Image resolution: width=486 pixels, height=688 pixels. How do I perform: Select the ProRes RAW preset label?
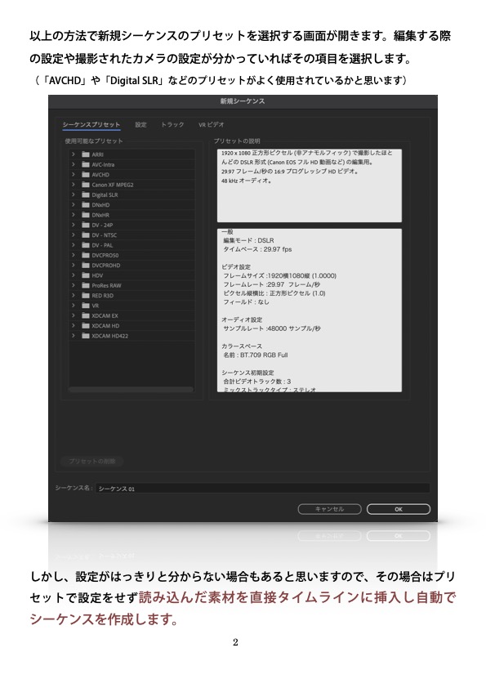tap(106, 286)
